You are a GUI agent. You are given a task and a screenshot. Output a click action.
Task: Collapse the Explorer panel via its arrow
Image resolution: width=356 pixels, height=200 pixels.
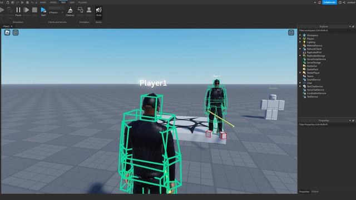point(350,27)
